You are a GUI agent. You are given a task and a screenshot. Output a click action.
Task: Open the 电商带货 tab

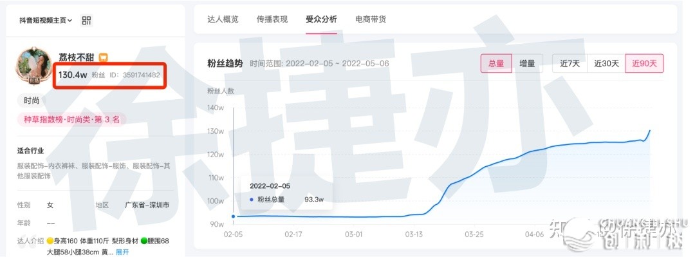(x=371, y=19)
